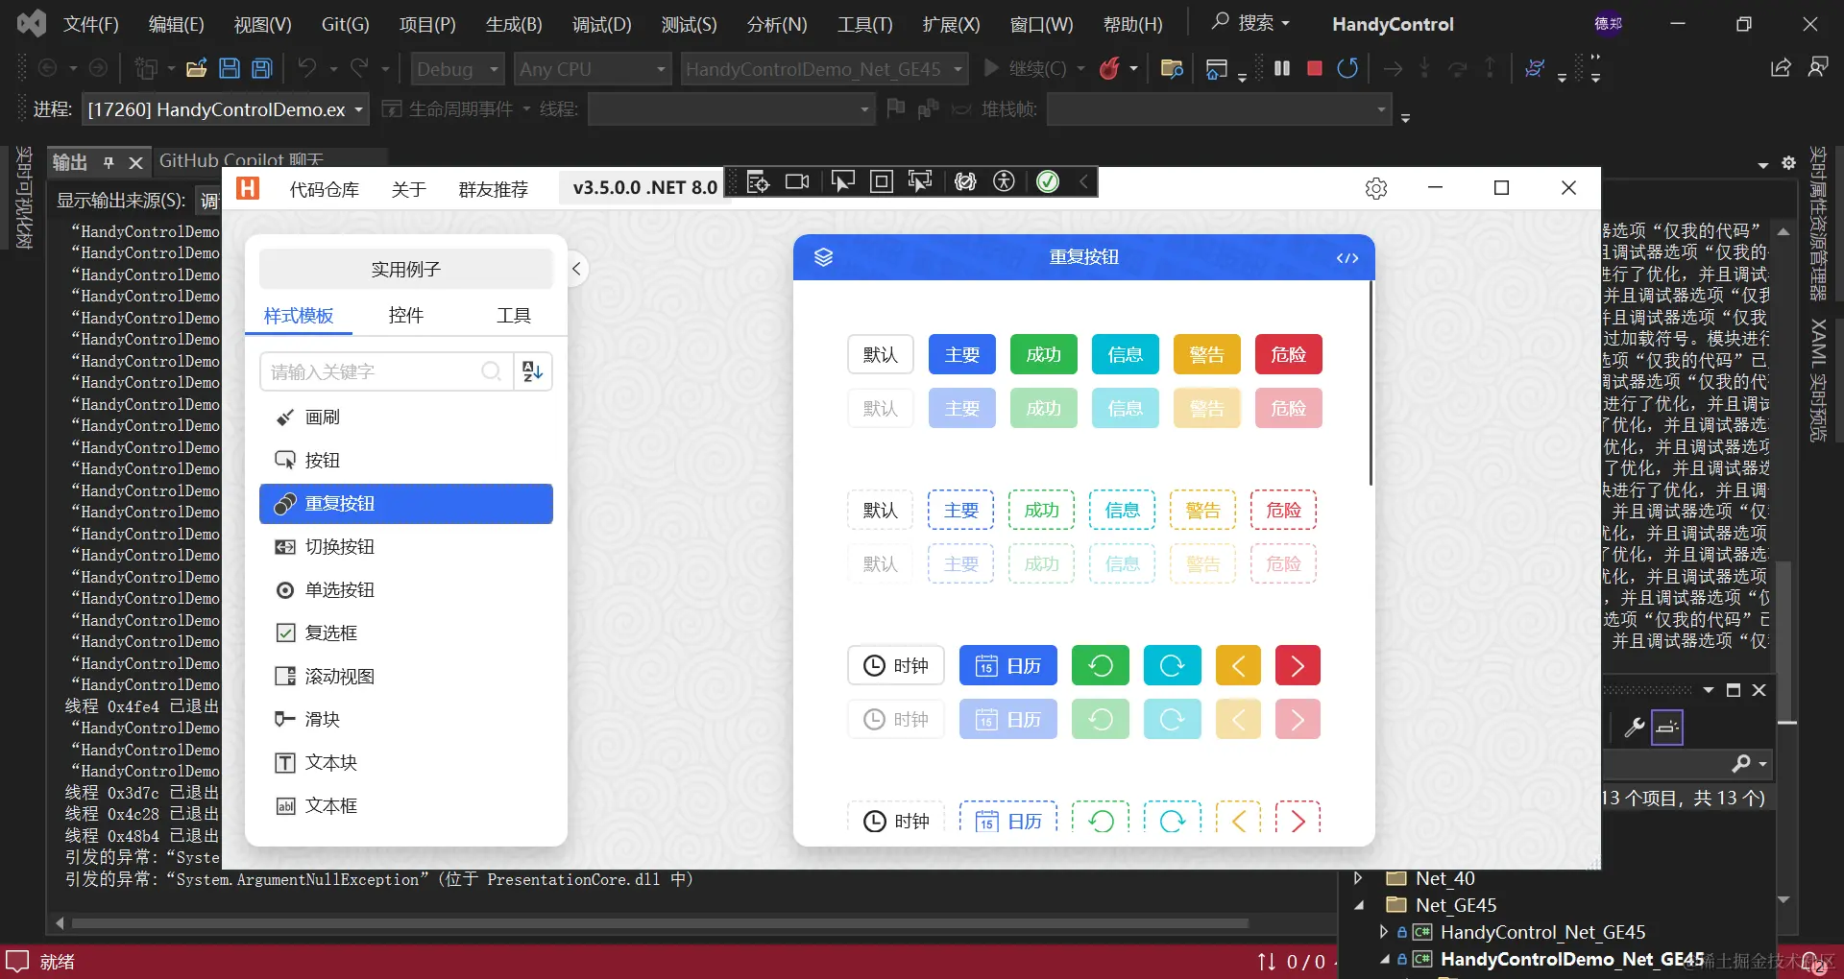Click the green solid 成功 button
Screen dimensions: 1844x979
1044,354
